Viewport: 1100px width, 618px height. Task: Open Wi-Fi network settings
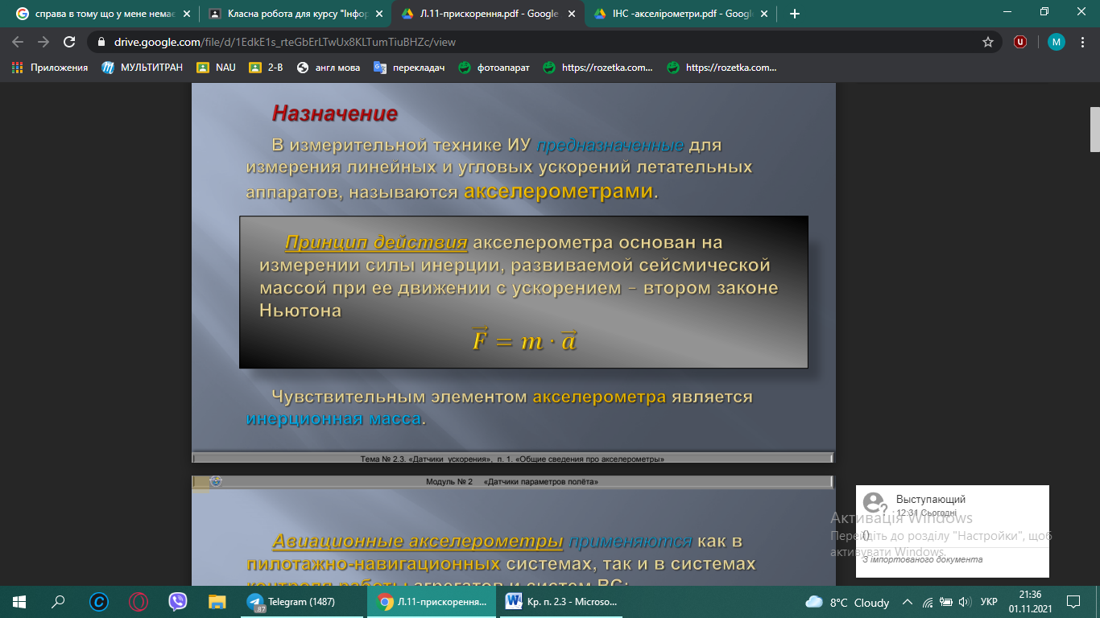coord(927,602)
